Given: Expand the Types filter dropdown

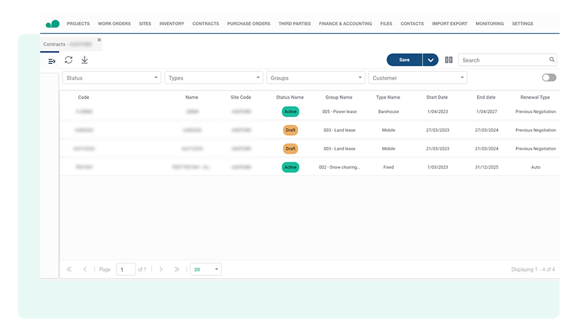Looking at the screenshot, I should (214, 78).
